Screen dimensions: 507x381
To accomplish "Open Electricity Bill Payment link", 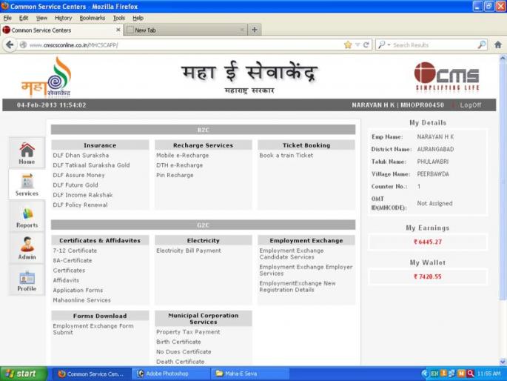I will coord(188,251).
